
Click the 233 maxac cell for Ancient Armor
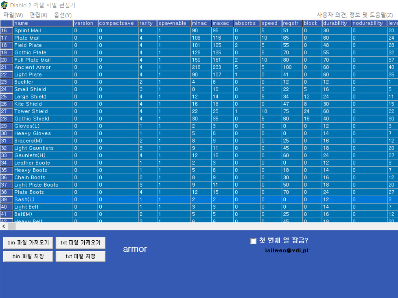[x=222, y=67]
